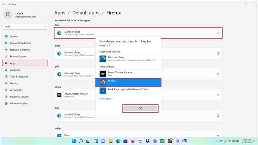Focus the settings search field containing 'local'
Viewport: 258px width, 145px height.
[25, 27]
